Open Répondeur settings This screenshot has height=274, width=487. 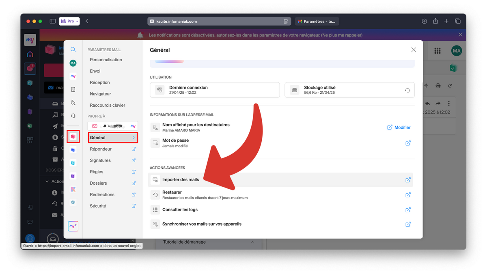pyautogui.click(x=113, y=149)
